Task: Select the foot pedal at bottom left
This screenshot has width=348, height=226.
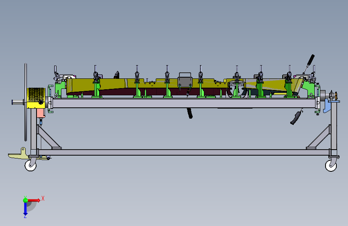Action: coord(18,154)
